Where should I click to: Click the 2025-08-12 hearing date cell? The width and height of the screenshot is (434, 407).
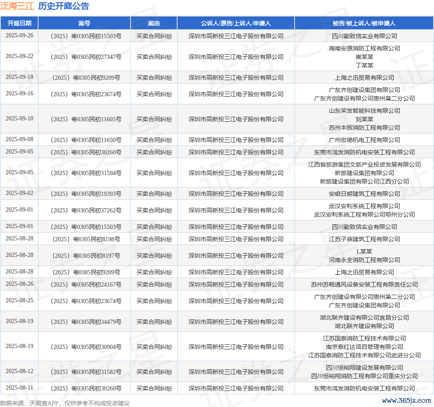point(19,371)
